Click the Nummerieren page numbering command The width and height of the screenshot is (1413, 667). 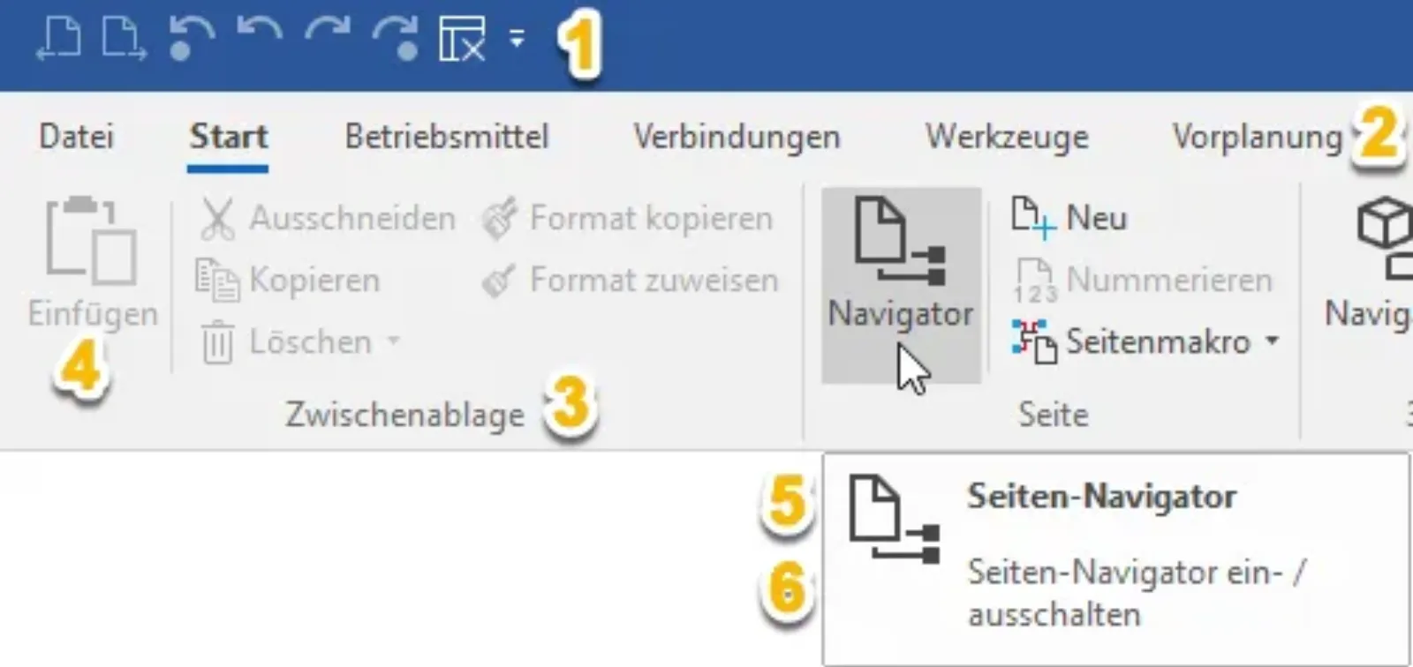pos(1144,281)
